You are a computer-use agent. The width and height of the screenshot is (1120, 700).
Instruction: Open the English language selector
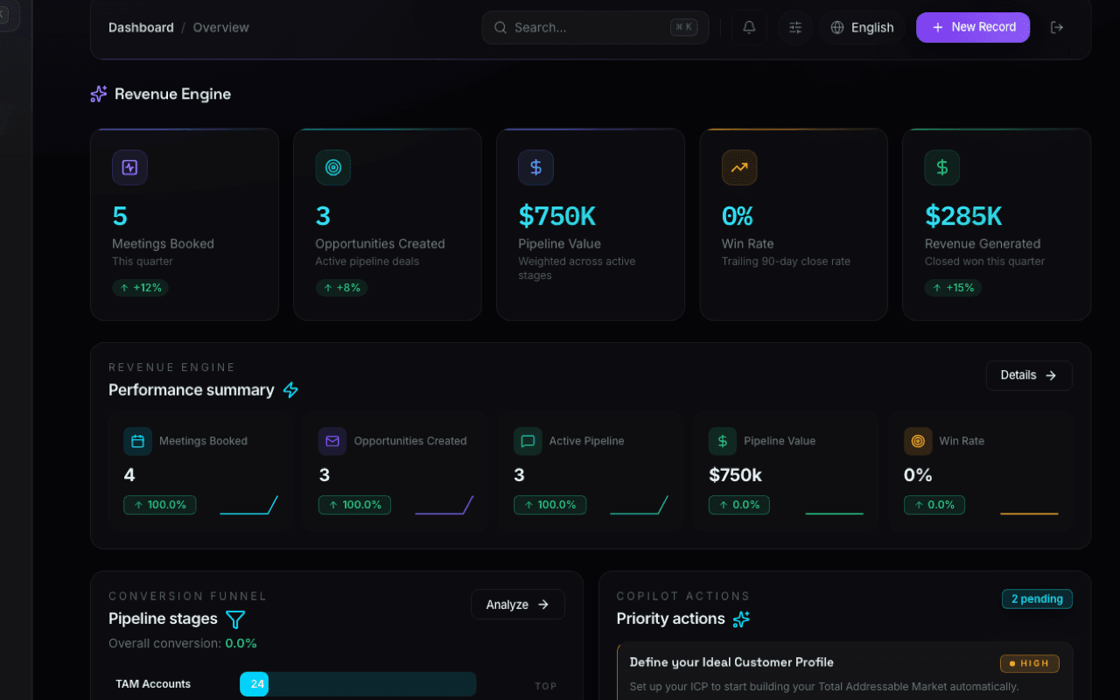862,27
